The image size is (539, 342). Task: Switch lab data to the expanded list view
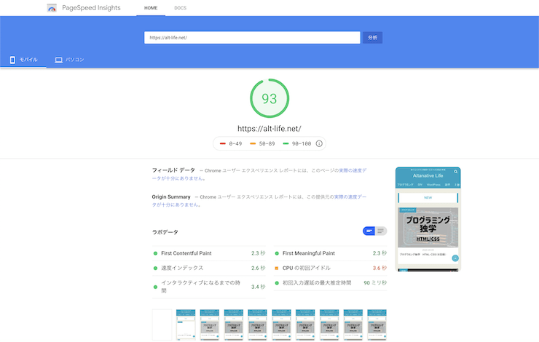pos(381,231)
